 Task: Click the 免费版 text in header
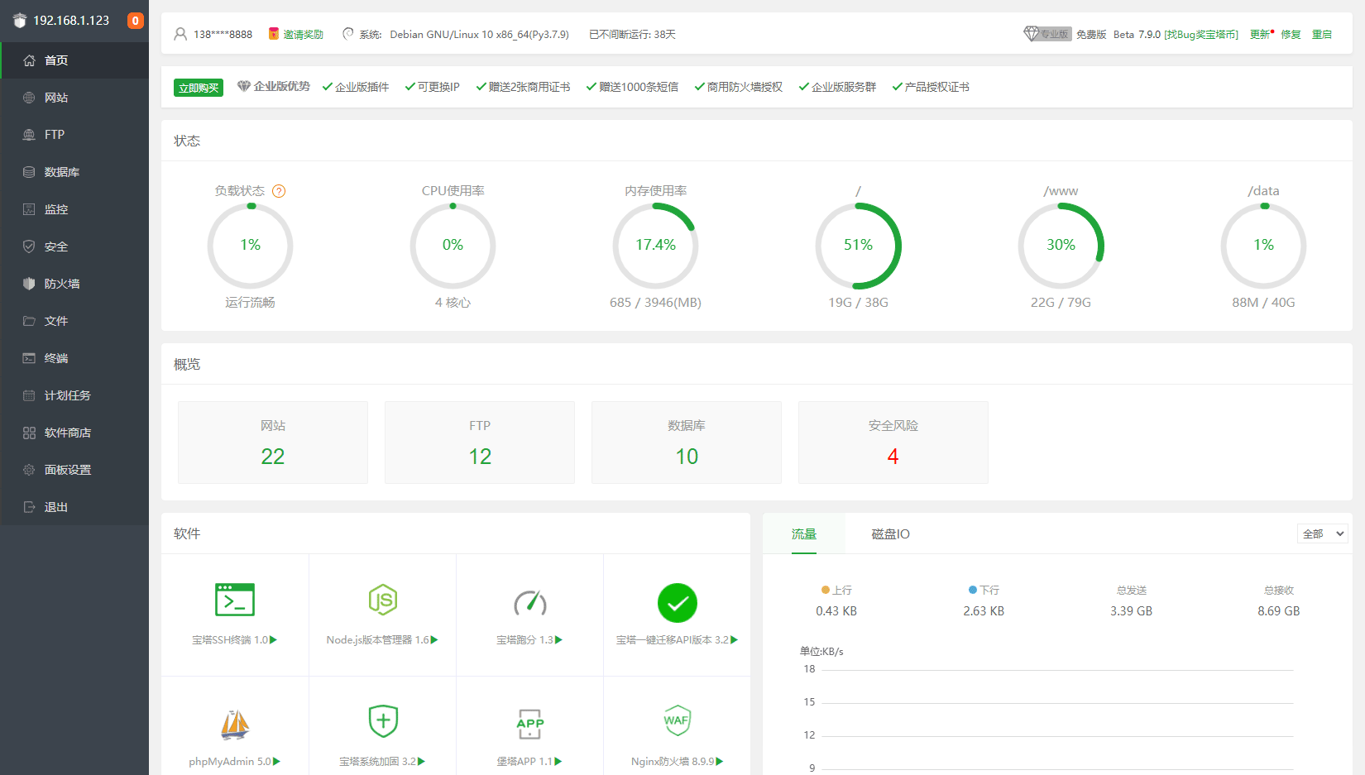click(x=1091, y=35)
